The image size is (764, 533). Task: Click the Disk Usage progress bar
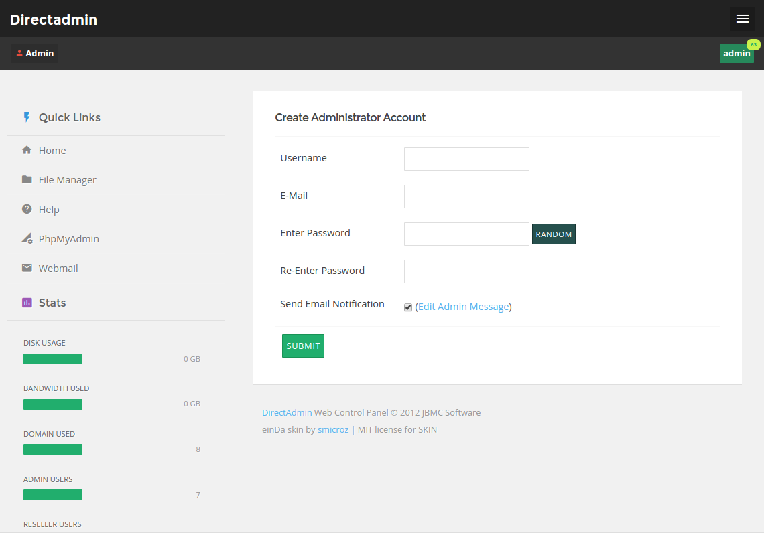point(53,359)
